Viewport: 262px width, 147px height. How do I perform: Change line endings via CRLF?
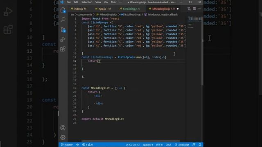[x=168, y=145]
